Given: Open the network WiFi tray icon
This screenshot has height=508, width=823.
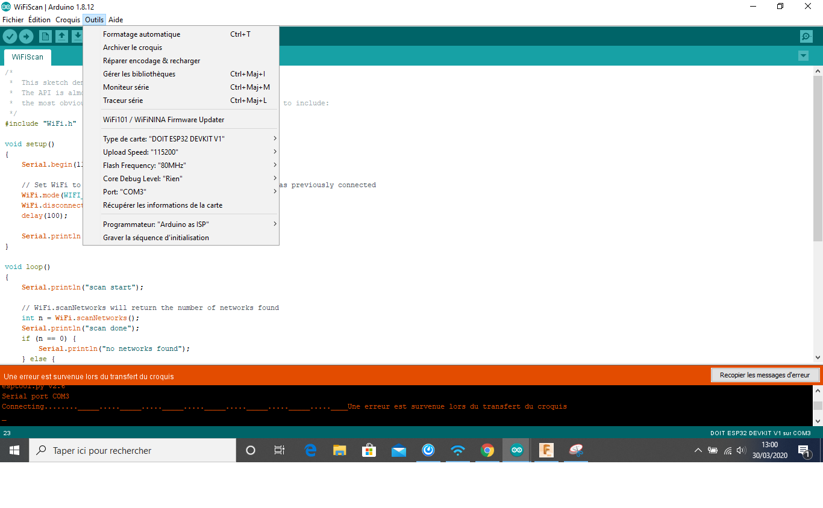Looking at the screenshot, I should 728,450.
